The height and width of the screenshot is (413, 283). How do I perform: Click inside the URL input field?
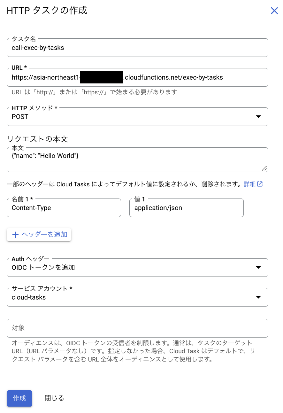click(x=137, y=77)
